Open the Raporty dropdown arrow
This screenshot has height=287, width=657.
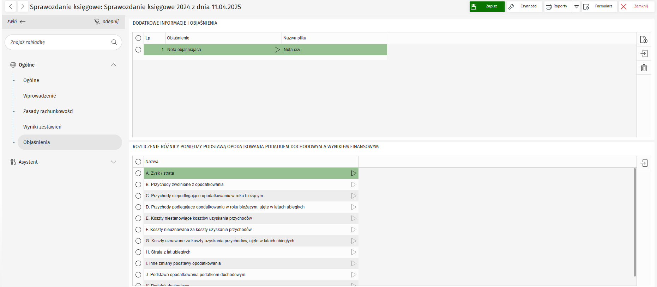576,7
